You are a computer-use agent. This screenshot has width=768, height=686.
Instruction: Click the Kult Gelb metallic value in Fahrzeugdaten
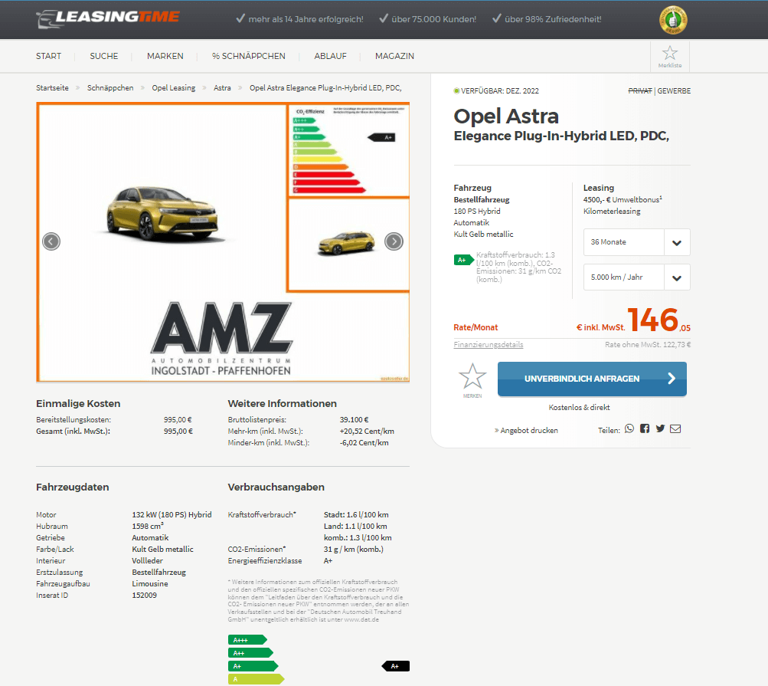pos(162,550)
